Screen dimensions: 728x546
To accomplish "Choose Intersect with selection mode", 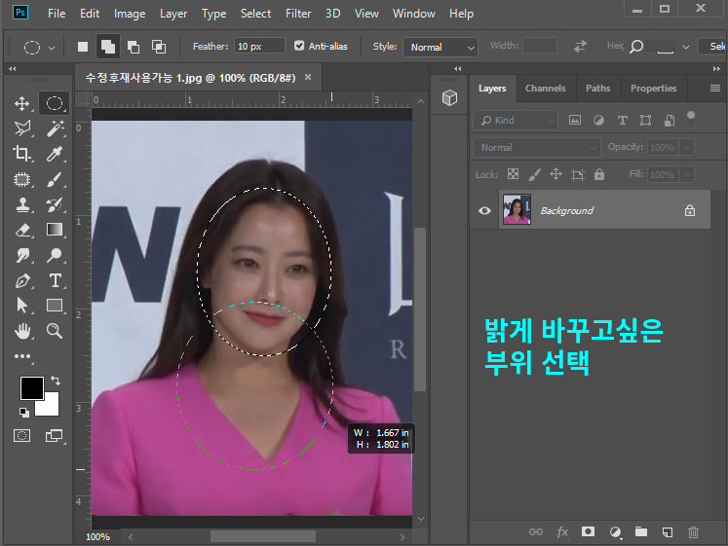I will (x=159, y=47).
